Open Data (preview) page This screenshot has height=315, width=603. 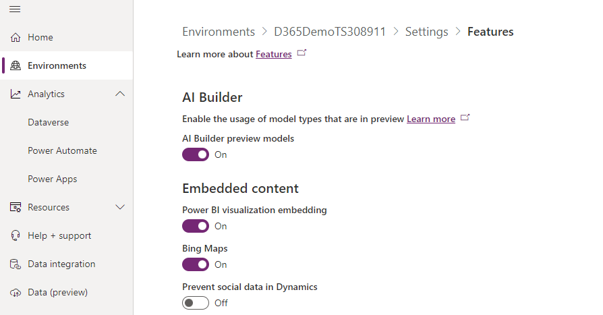tap(58, 293)
